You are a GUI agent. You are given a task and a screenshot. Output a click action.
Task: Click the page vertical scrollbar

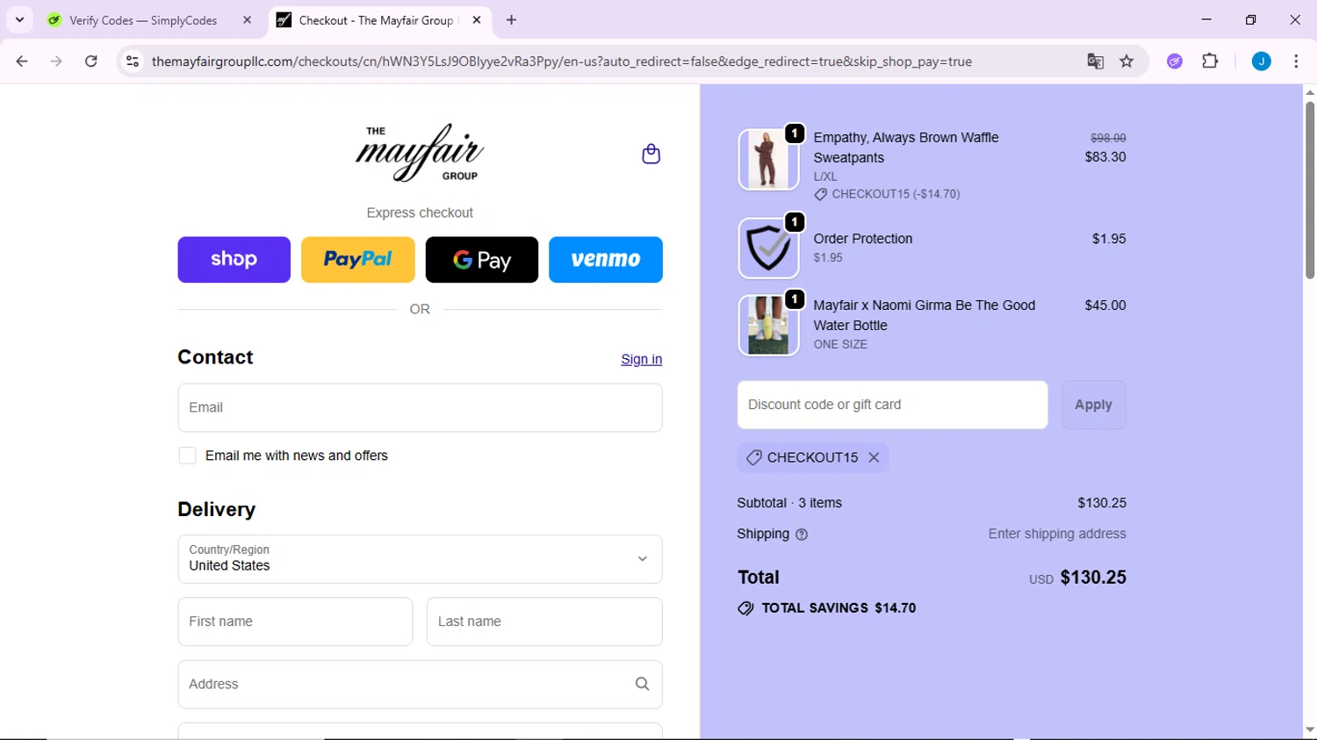click(1309, 190)
